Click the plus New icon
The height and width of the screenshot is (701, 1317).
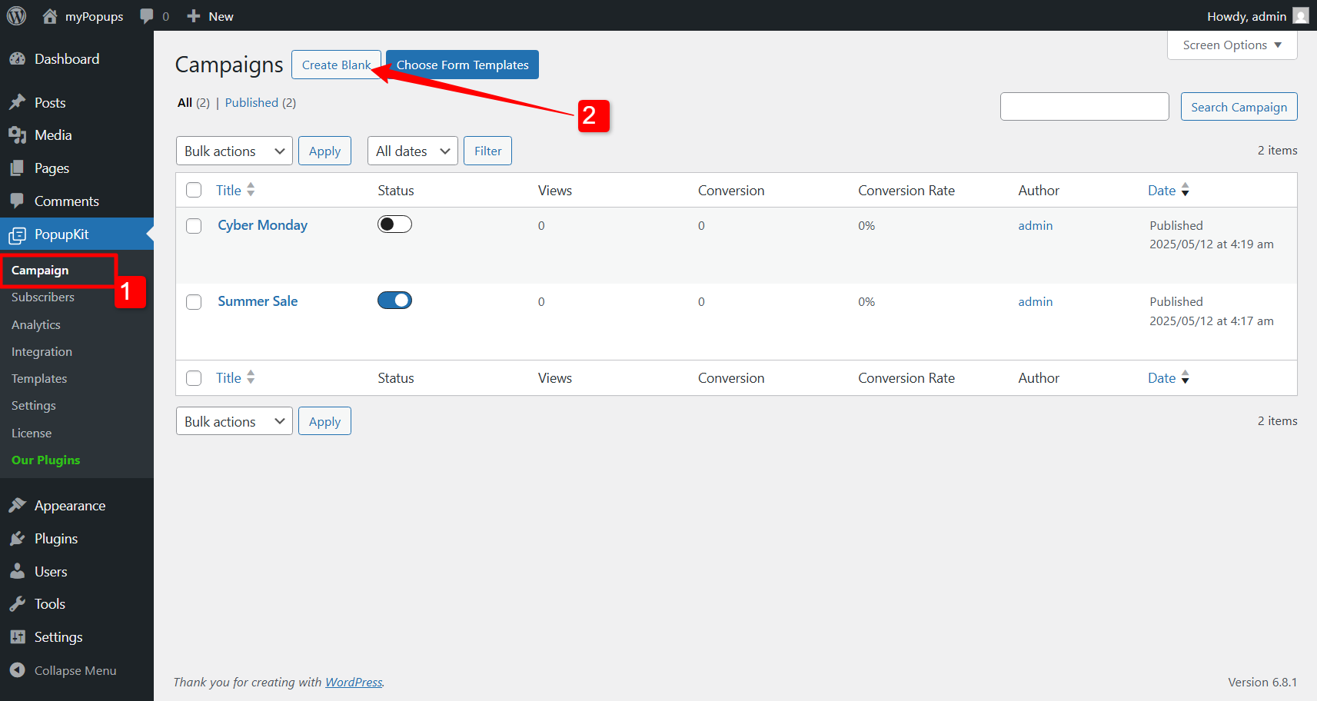click(x=194, y=16)
